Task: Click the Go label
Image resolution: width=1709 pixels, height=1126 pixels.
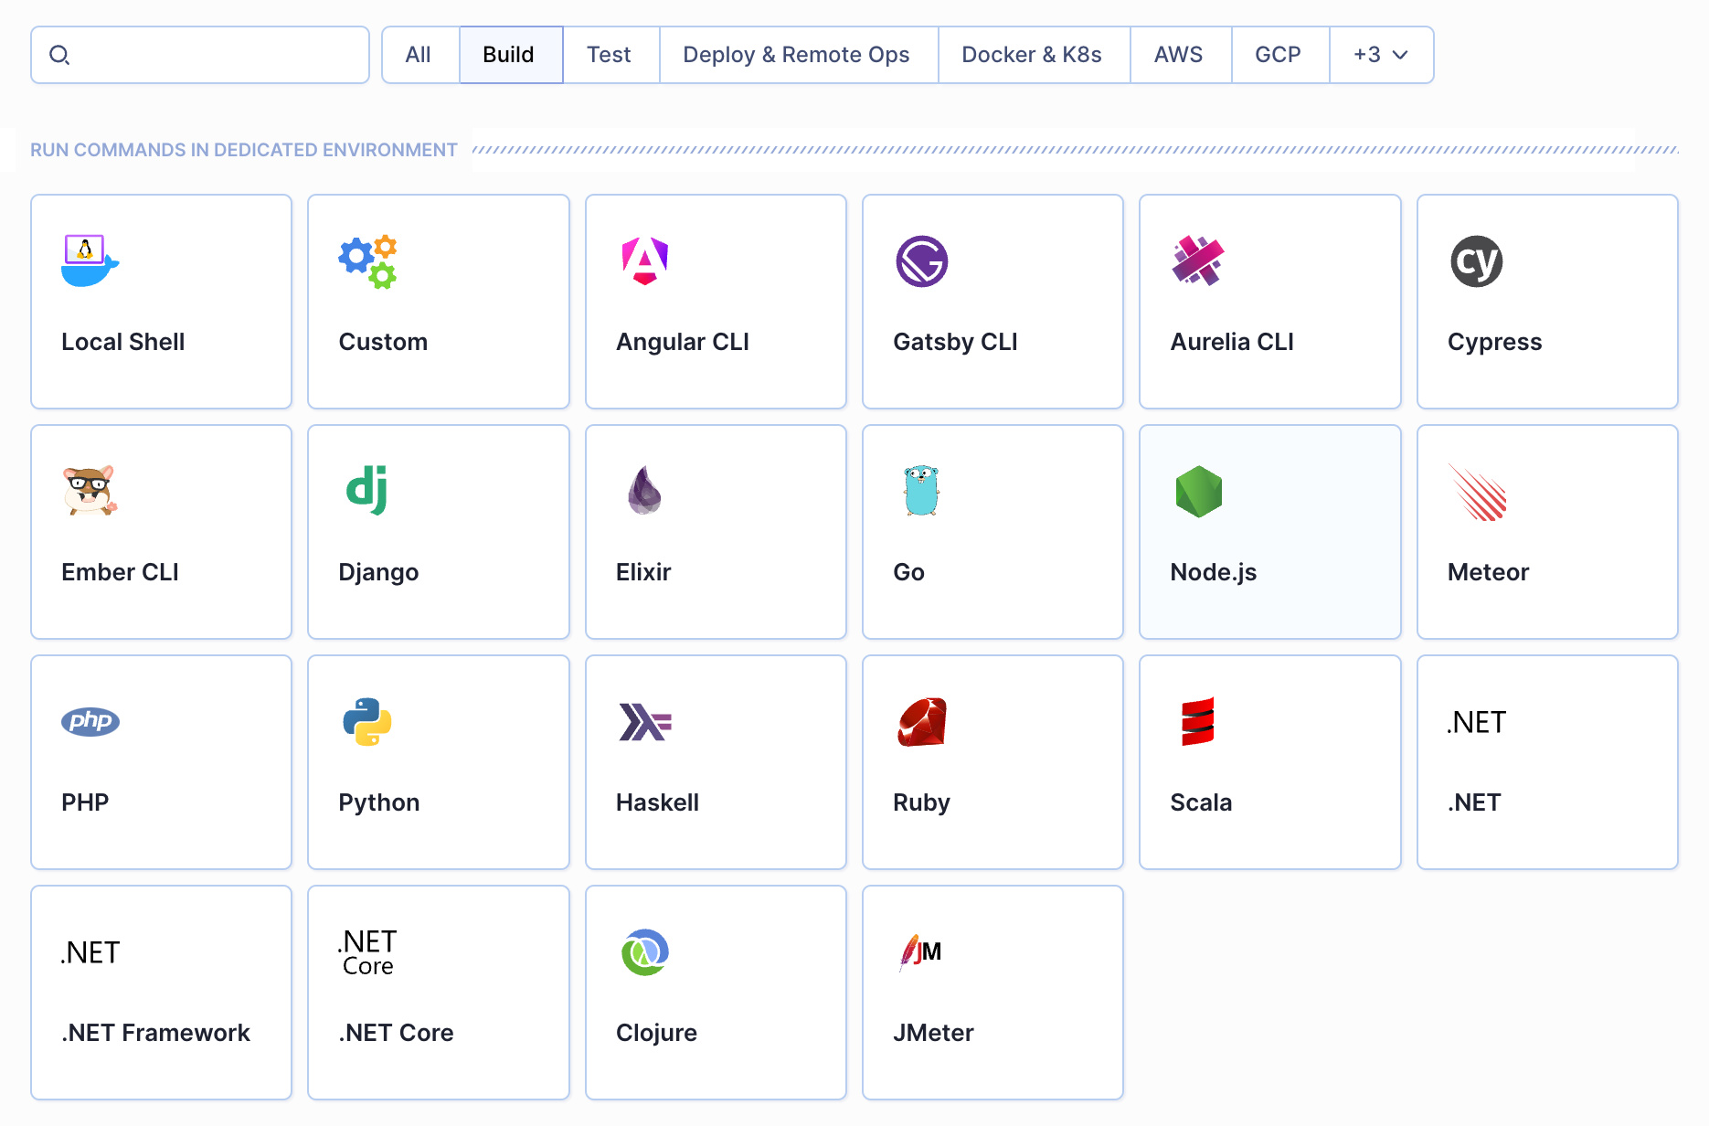Action: [x=908, y=572]
